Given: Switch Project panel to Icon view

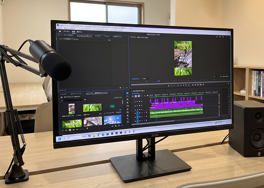Looking at the screenshot, I should coord(70,130).
